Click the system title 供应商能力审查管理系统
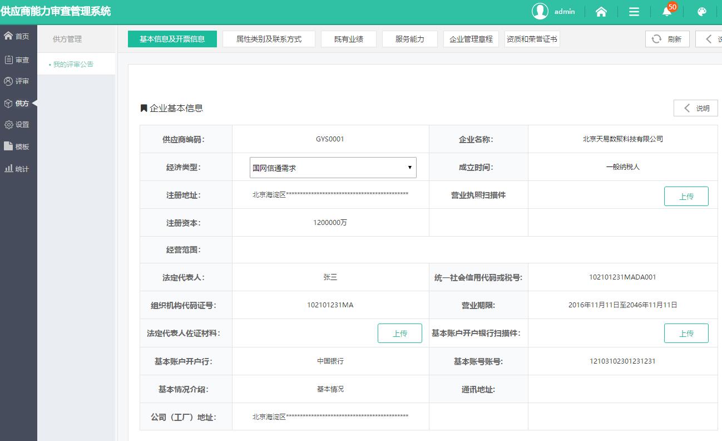The height and width of the screenshot is (441, 722). pos(56,11)
